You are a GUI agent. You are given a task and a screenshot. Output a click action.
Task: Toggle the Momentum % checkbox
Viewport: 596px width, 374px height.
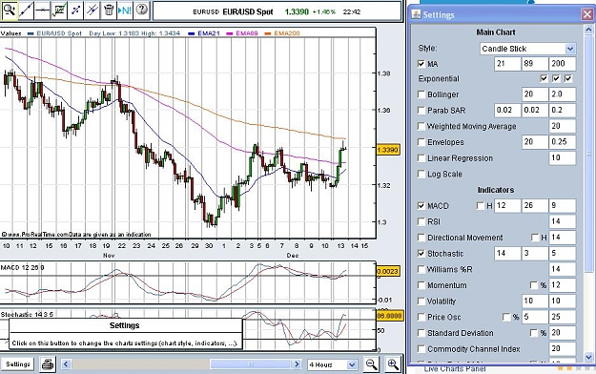tap(534, 285)
